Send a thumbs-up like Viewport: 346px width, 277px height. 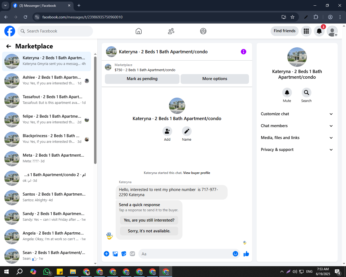click(x=246, y=254)
